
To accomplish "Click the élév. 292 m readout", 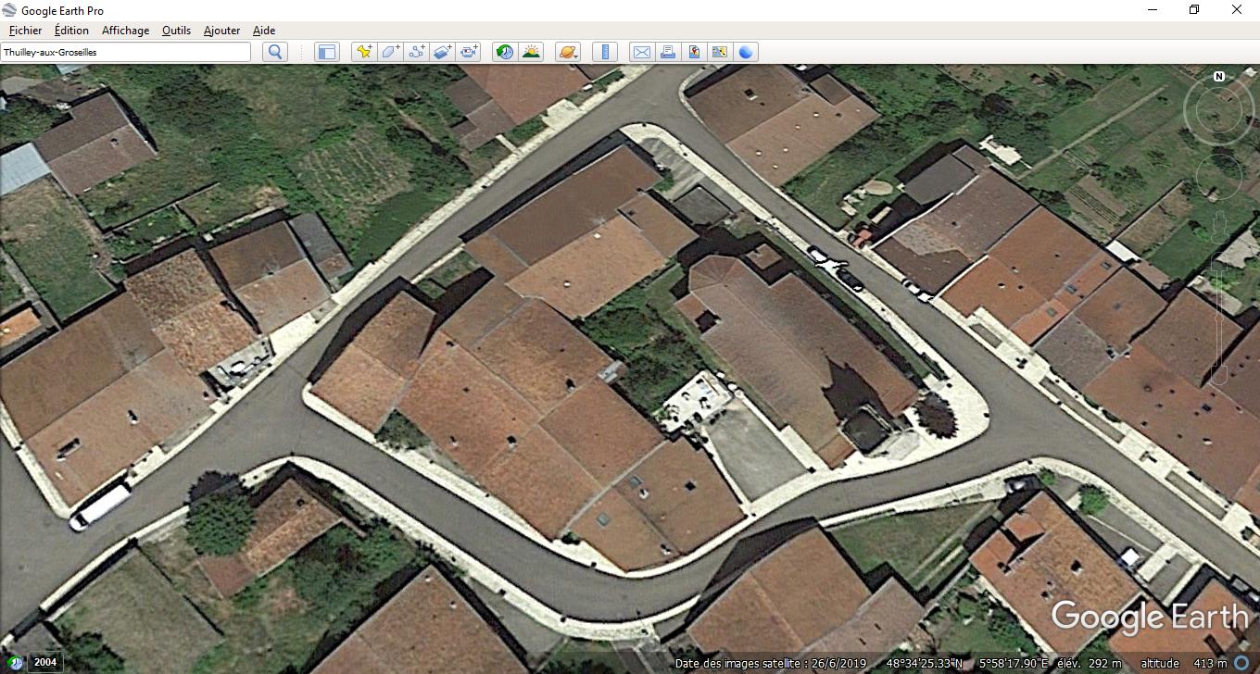I will click(1090, 663).
